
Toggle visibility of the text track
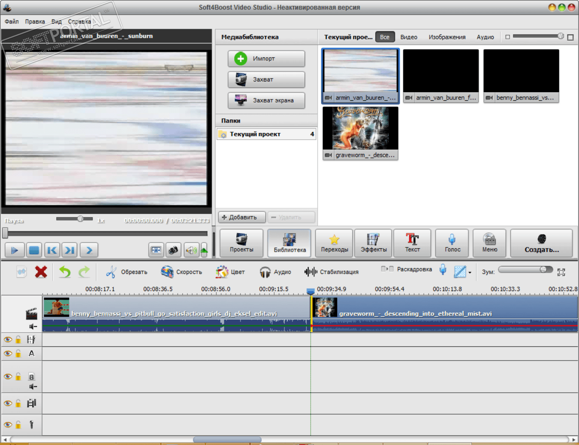pyautogui.click(x=8, y=353)
